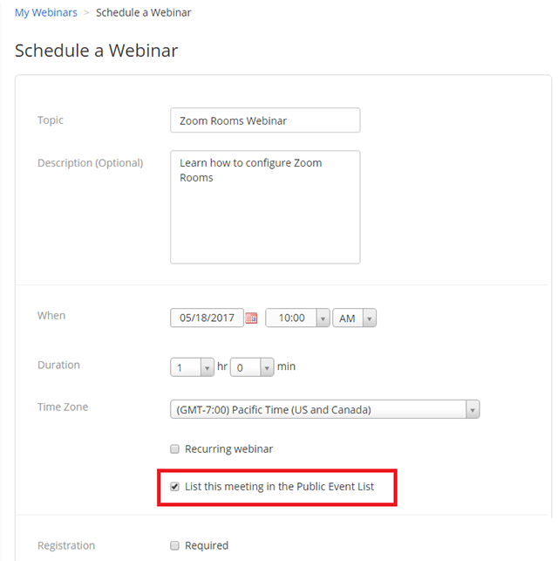Click the My Webinars breadcrumb link
This screenshot has width=558, height=561.
tap(45, 12)
